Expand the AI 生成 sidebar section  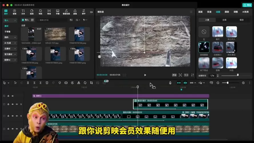pos(15,43)
